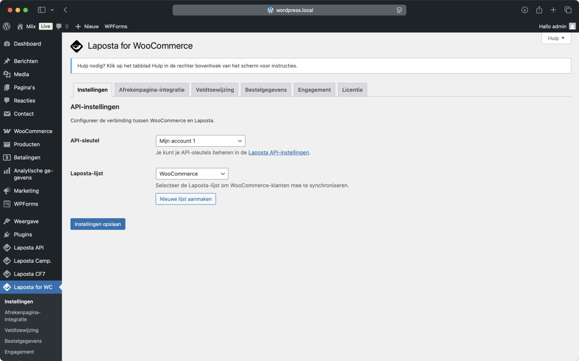Click Safari downloads icon
The height and width of the screenshot is (361, 579).
tap(525, 10)
